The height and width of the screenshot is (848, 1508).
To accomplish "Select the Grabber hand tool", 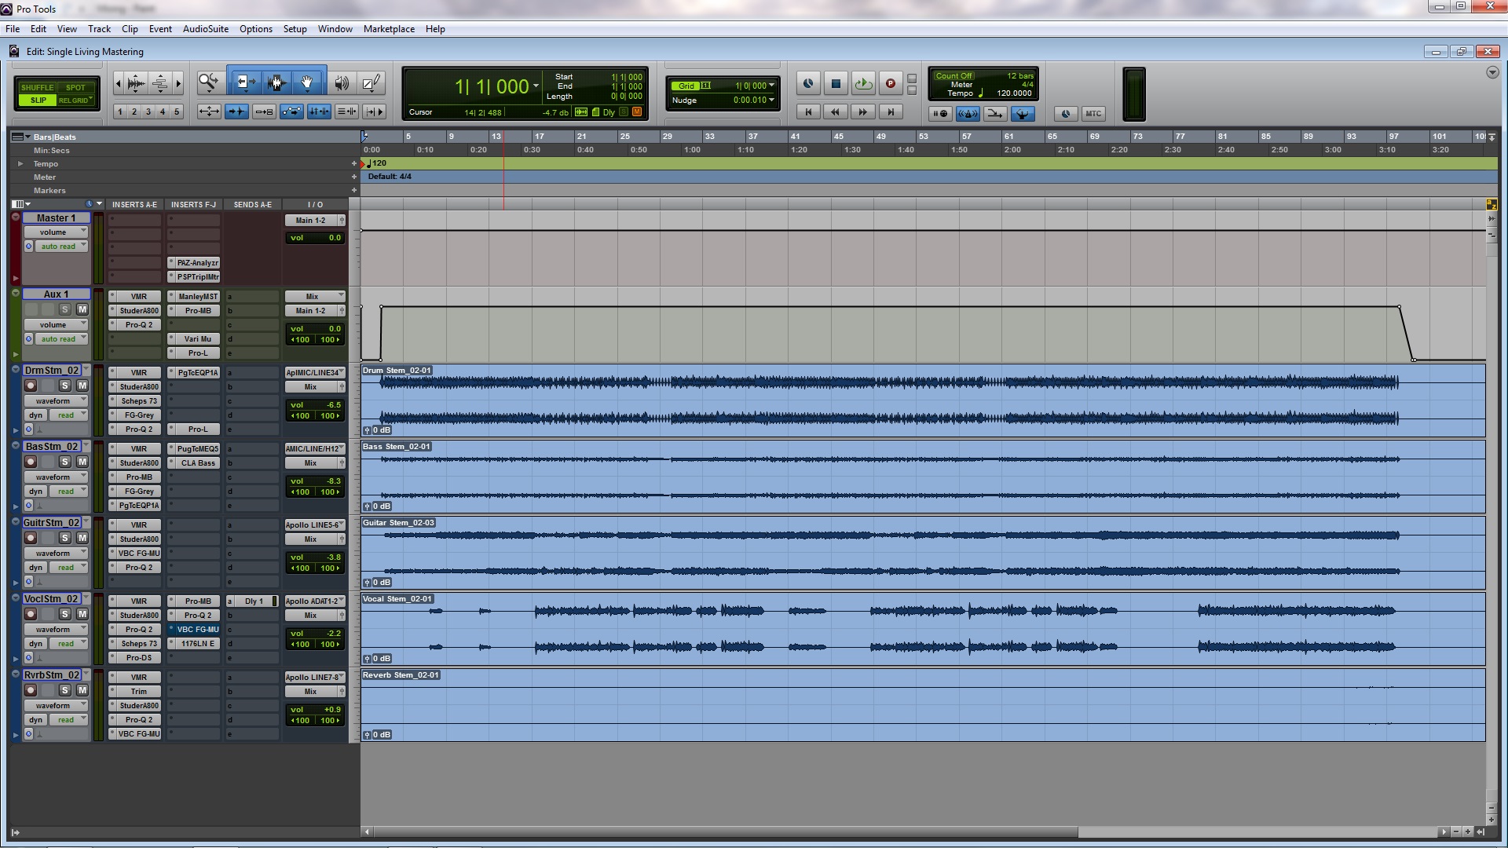I will 307,82.
